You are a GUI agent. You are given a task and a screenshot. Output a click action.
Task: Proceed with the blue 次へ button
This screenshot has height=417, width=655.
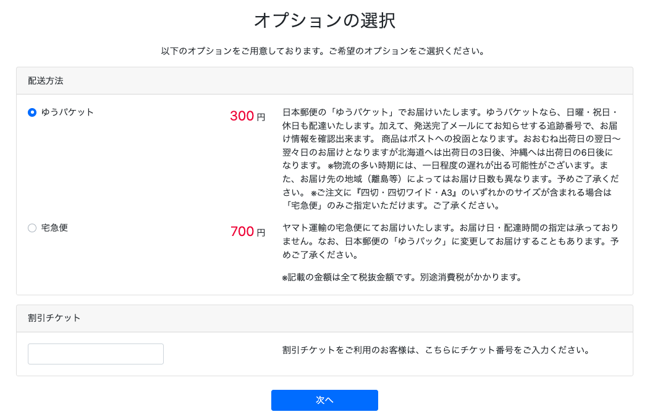point(324,400)
